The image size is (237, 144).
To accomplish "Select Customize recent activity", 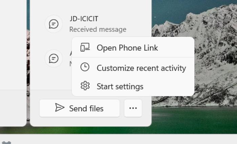I will (133, 68).
